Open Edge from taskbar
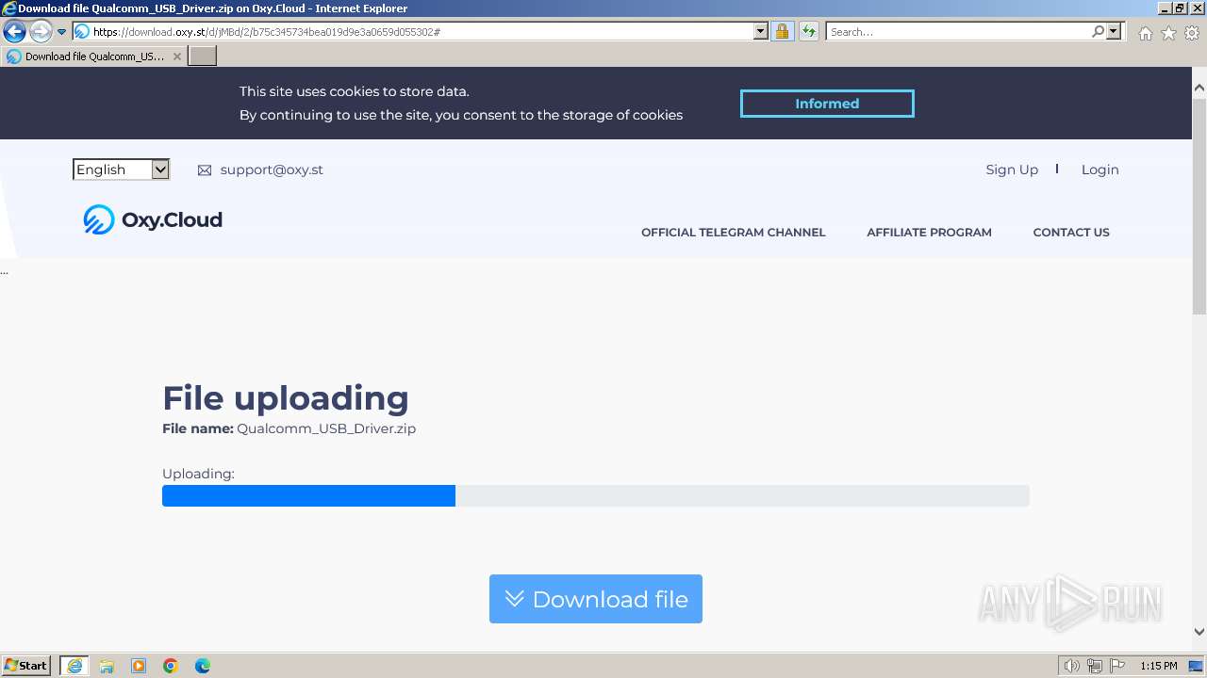The width and height of the screenshot is (1207, 678). tap(203, 666)
